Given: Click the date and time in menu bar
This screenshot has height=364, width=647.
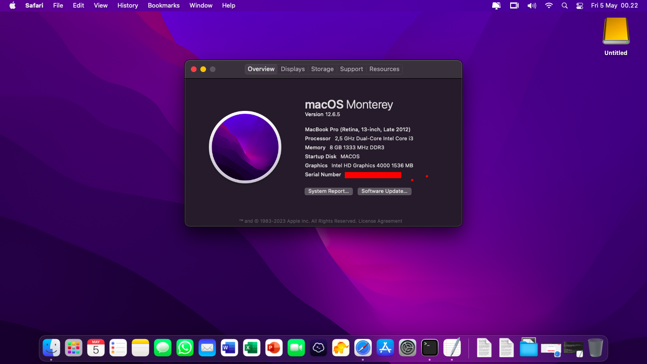Looking at the screenshot, I should pos(614,6).
